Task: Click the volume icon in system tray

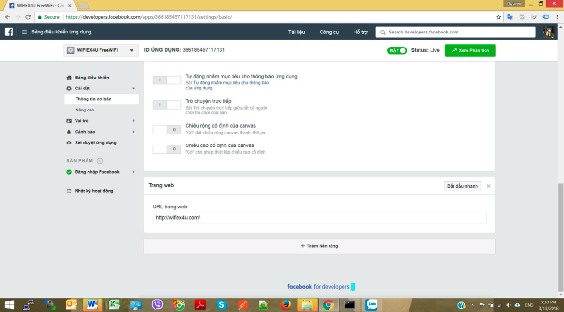Action: (508, 305)
